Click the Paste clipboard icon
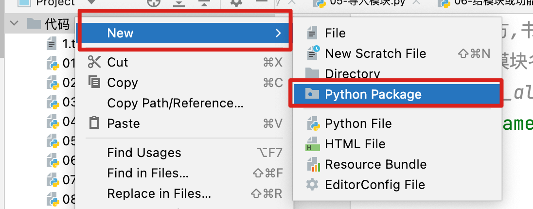The height and width of the screenshot is (209, 533). (94, 123)
